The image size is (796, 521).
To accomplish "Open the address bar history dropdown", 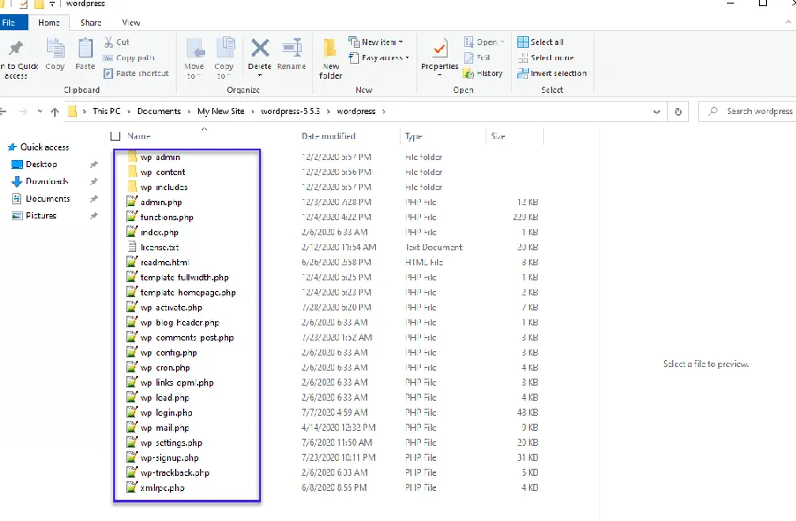I will click(657, 111).
